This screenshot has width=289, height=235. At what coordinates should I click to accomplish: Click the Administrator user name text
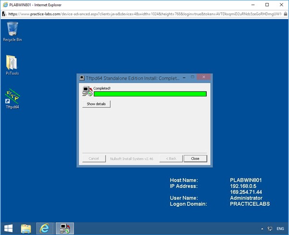click(x=246, y=198)
